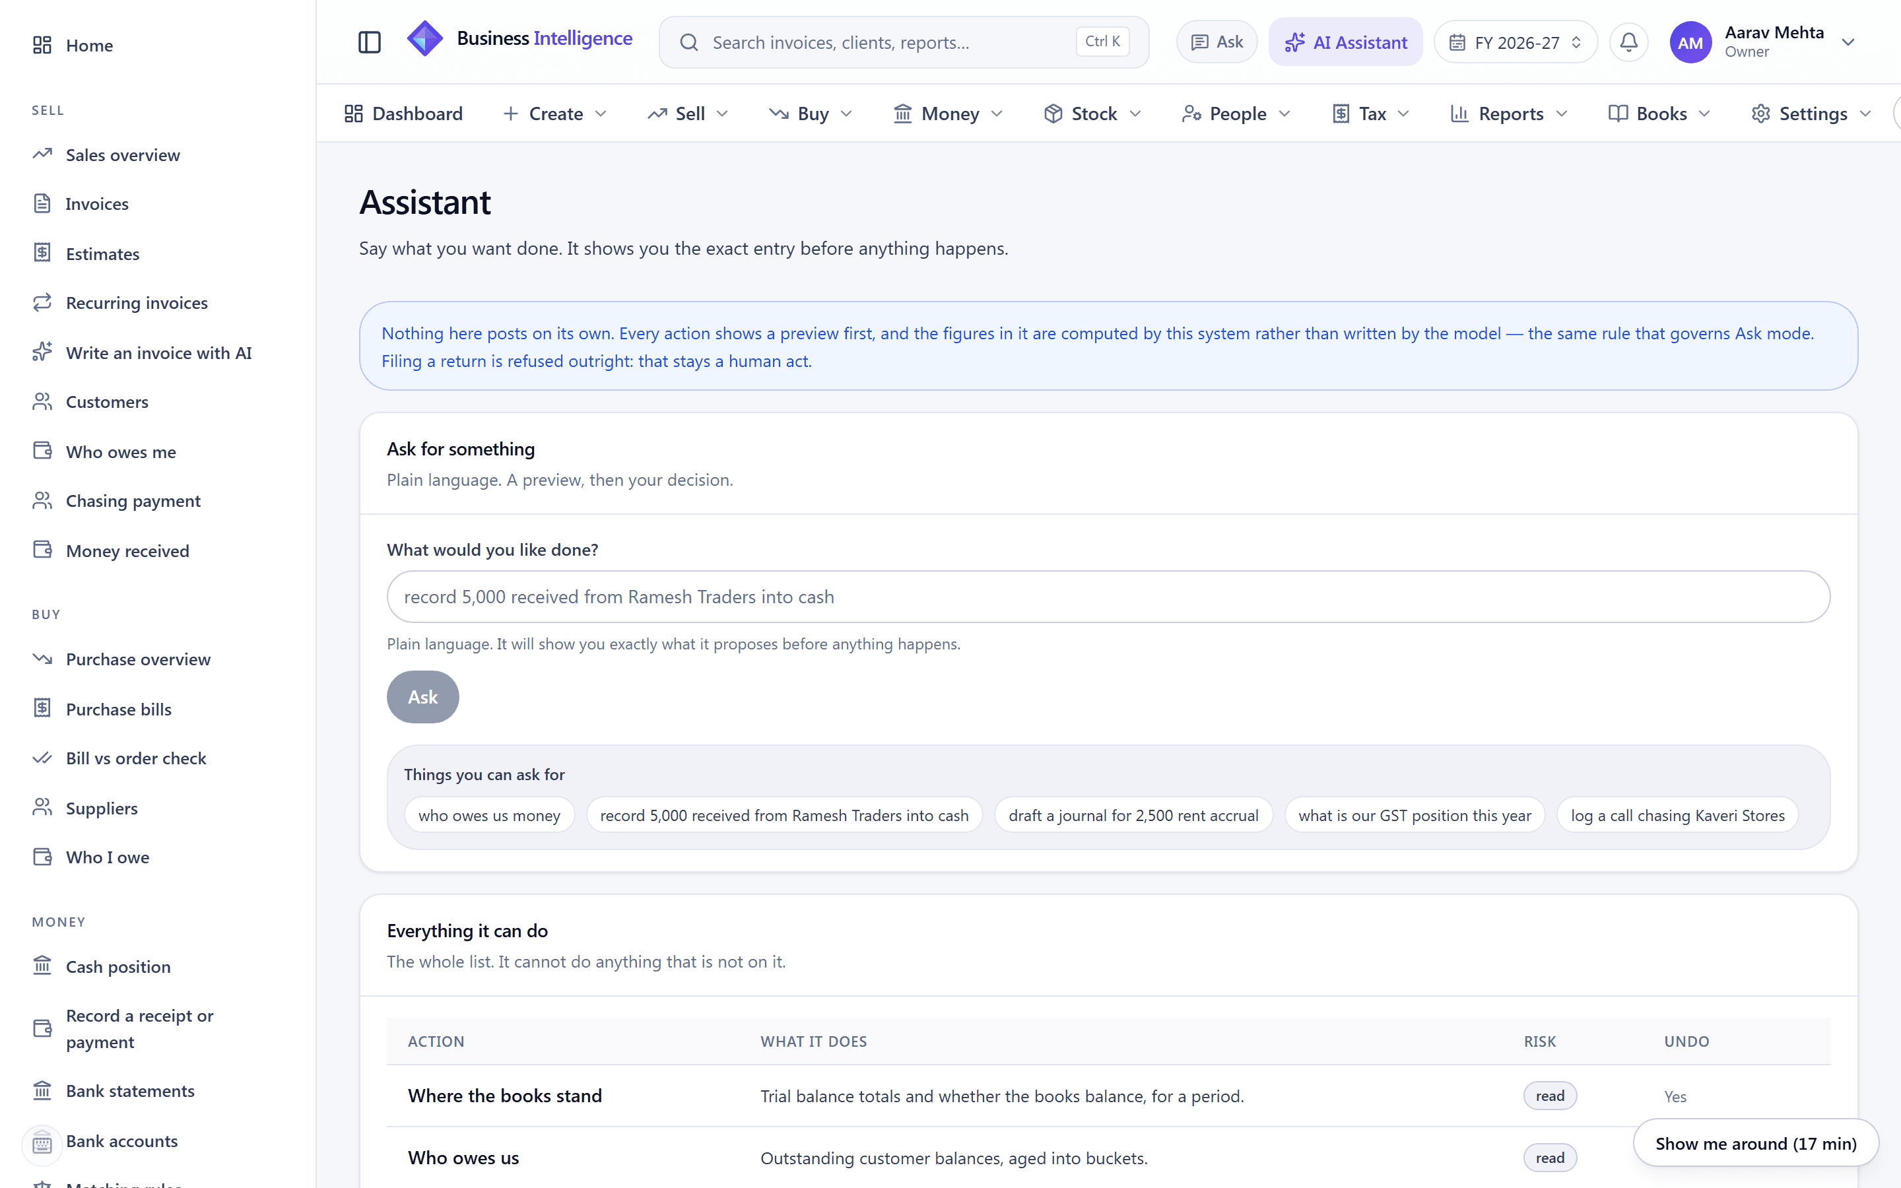Select the 'who owes us money' suggestion
The height and width of the screenshot is (1188, 1901).
click(x=489, y=816)
